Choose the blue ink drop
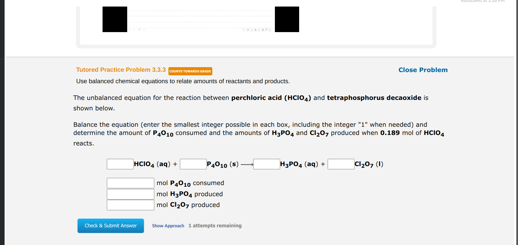 (256, 29)
